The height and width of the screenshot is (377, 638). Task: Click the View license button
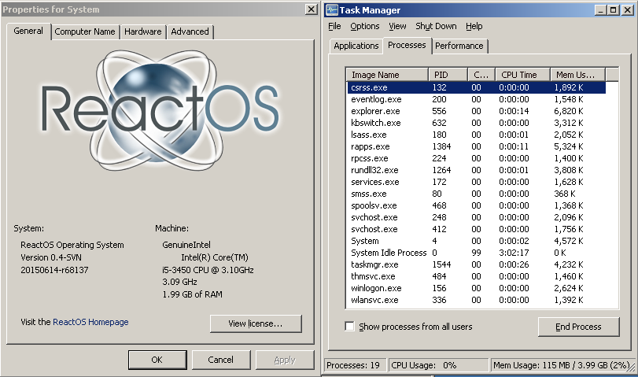256,323
